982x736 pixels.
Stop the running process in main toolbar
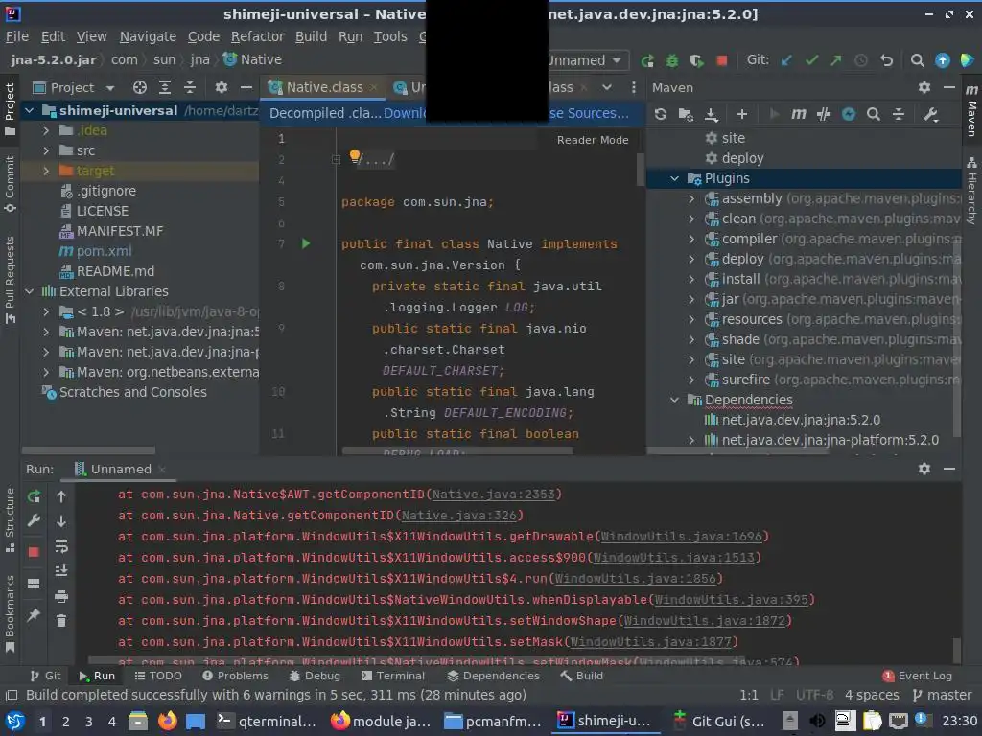pyautogui.click(x=721, y=60)
